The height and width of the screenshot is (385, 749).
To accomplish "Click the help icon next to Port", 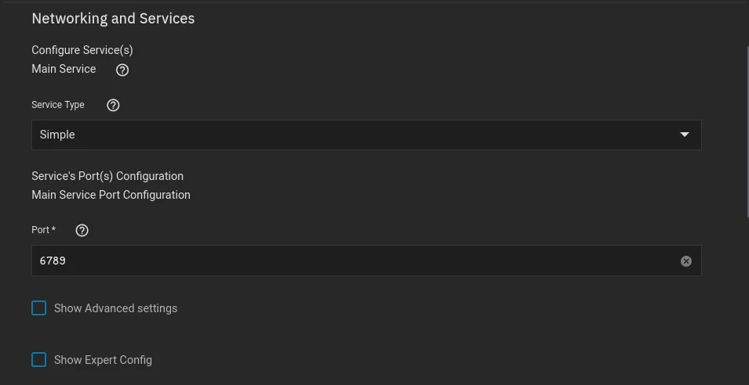I will pyautogui.click(x=82, y=230).
